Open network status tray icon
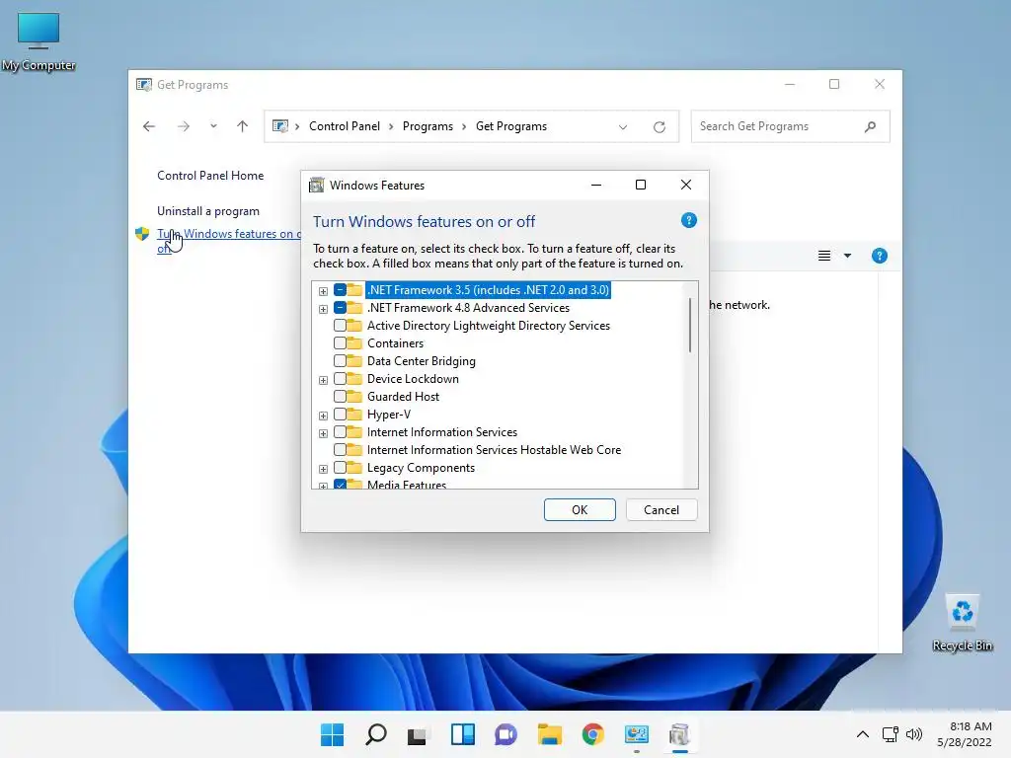 [x=891, y=734]
